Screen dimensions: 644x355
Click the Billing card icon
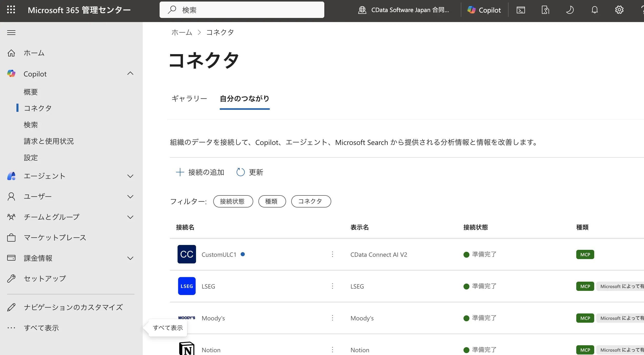click(11, 258)
